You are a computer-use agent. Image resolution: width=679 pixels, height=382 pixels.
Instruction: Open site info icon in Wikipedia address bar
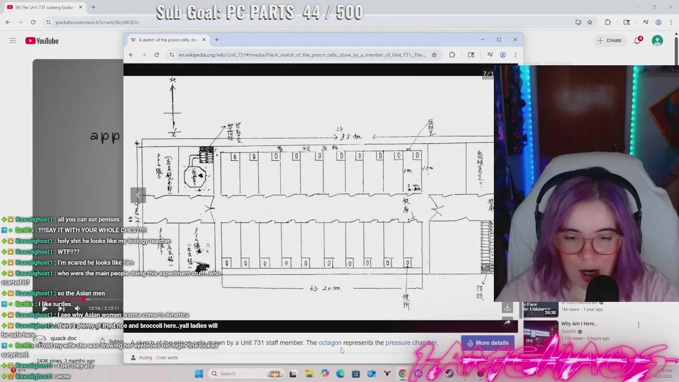171,55
